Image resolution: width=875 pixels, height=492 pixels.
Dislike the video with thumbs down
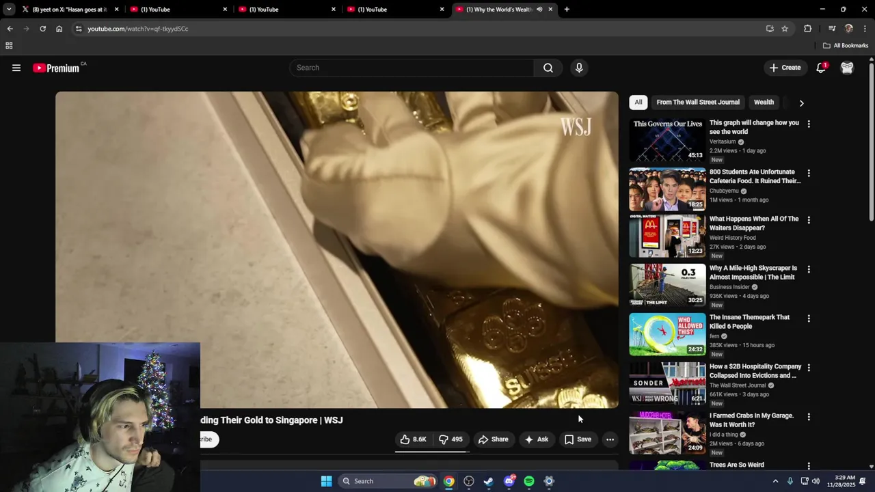[x=450, y=439]
